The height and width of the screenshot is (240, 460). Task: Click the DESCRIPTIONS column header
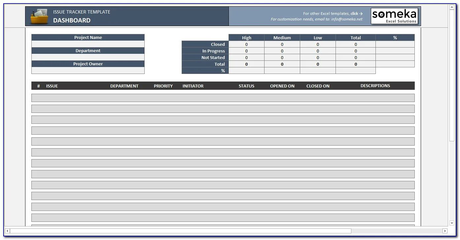[x=375, y=86]
